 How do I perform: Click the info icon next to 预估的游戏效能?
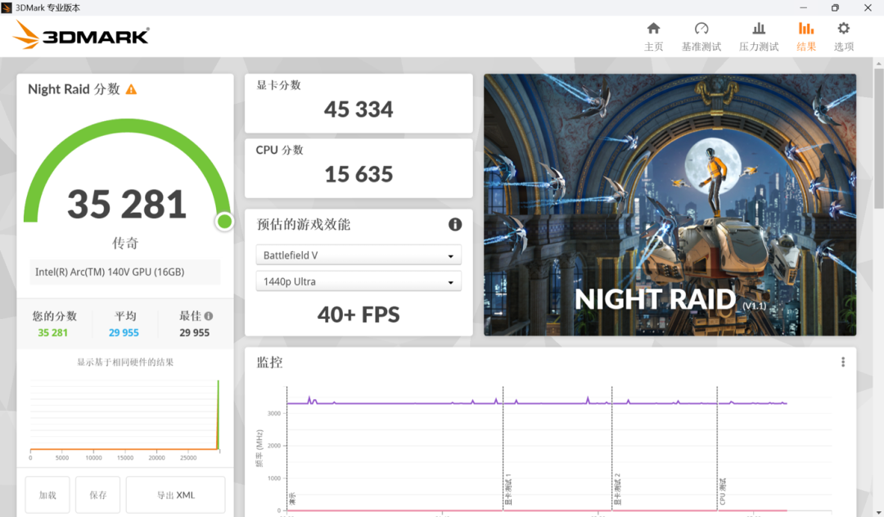(x=455, y=225)
